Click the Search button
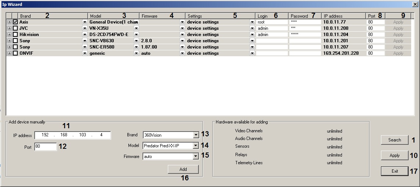This screenshot has height=187, width=420. point(394,140)
